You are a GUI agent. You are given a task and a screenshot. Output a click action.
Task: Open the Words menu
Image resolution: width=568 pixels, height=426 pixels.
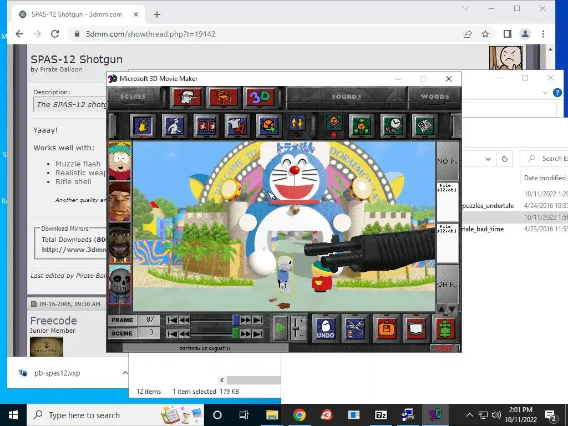(x=435, y=97)
